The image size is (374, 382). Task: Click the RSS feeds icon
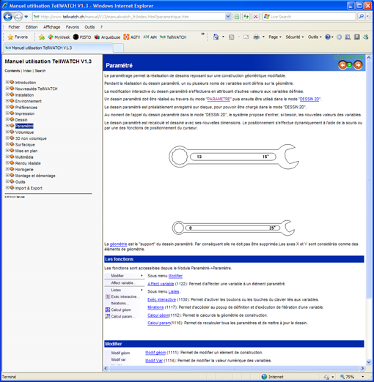click(231, 37)
